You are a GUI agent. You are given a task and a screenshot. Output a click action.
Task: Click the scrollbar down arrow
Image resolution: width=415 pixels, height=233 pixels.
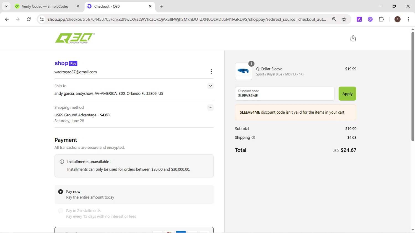pos(413,230)
